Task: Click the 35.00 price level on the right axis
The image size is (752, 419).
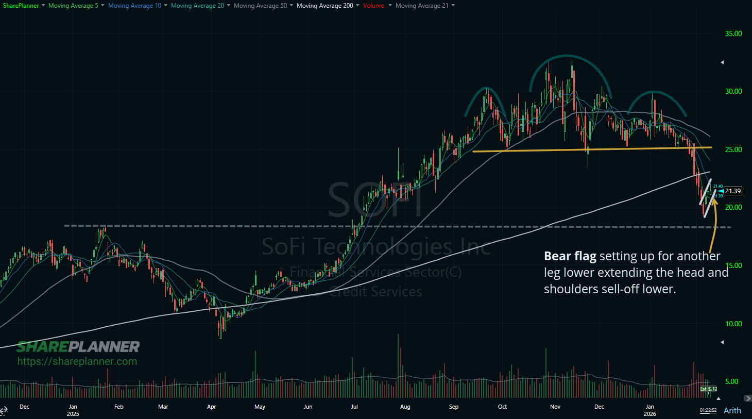Action: coord(733,33)
